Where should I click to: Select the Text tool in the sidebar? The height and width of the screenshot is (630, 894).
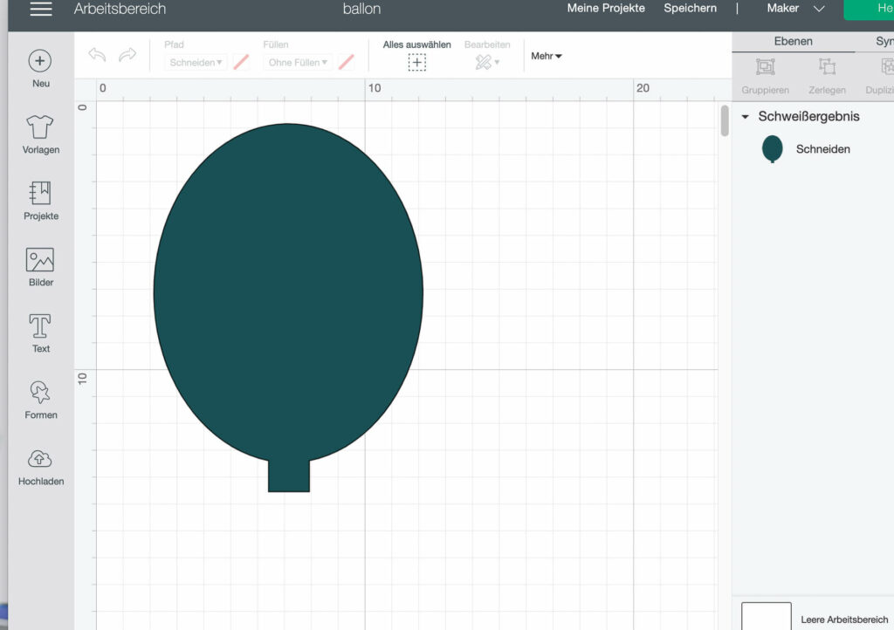[x=39, y=332]
